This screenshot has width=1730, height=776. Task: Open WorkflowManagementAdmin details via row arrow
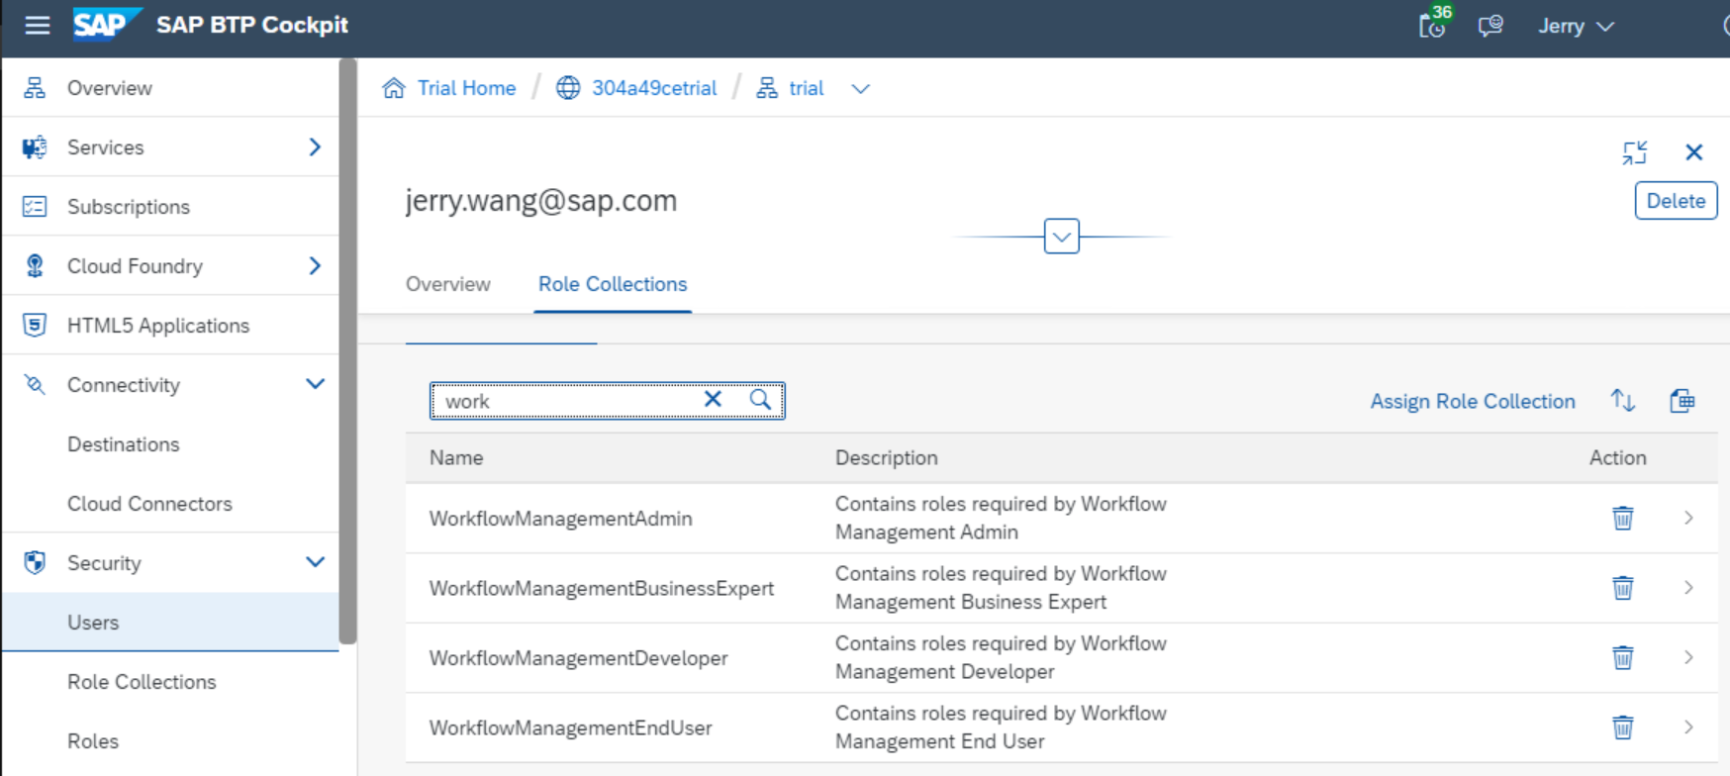1688,518
